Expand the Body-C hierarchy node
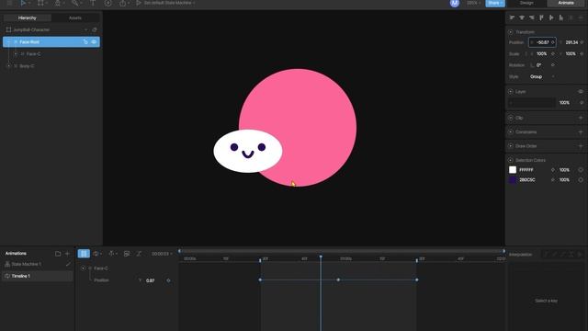Image resolution: width=588 pixels, height=331 pixels. coord(9,66)
